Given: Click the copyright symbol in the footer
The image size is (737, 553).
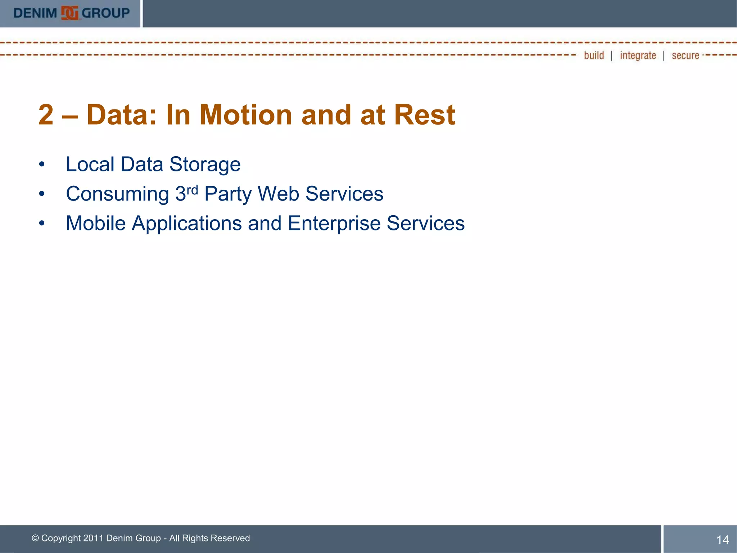Looking at the screenshot, I should [35, 538].
